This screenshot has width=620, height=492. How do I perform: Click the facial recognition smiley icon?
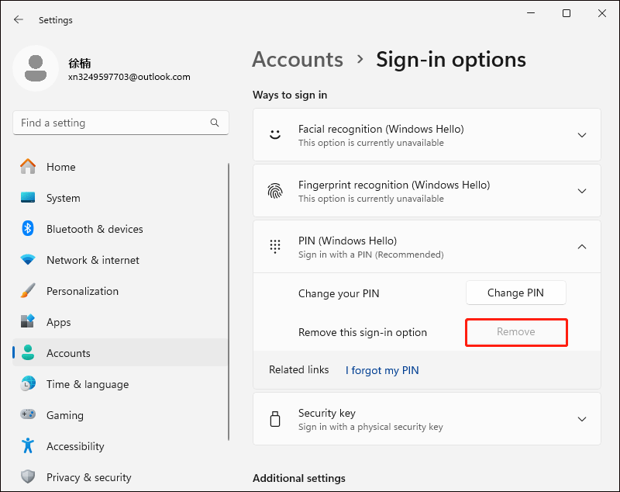[x=275, y=134]
